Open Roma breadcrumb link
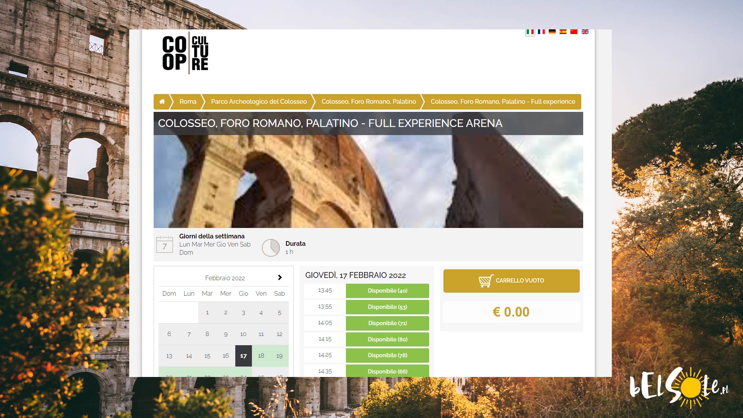This screenshot has height=418, width=743. point(188,102)
